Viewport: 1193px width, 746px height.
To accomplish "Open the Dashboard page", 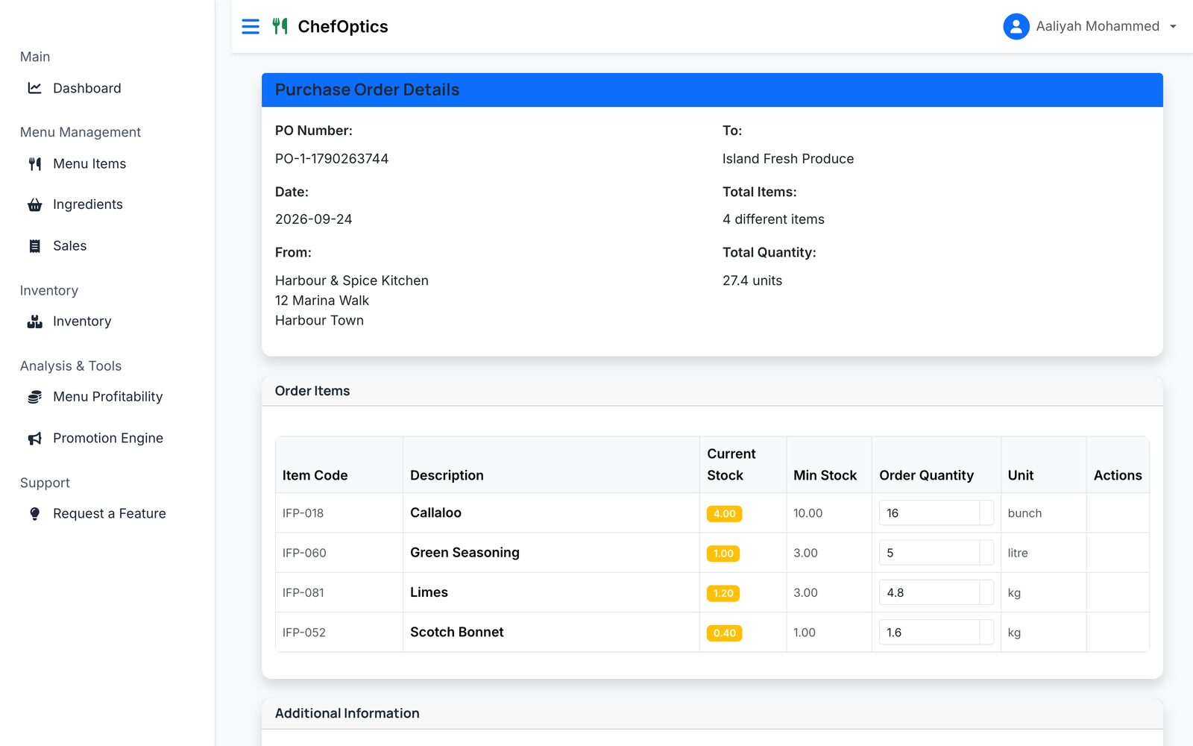I will click(86, 88).
